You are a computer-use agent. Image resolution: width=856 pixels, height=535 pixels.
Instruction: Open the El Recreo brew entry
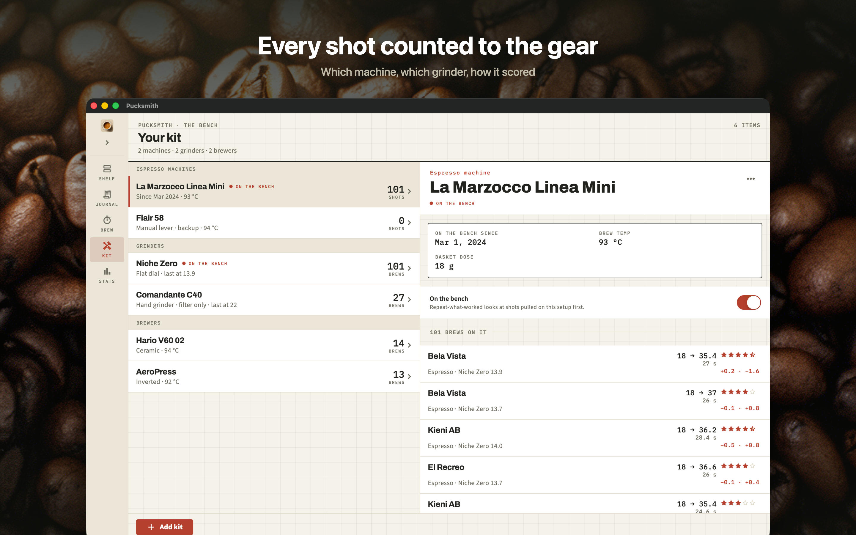point(595,475)
